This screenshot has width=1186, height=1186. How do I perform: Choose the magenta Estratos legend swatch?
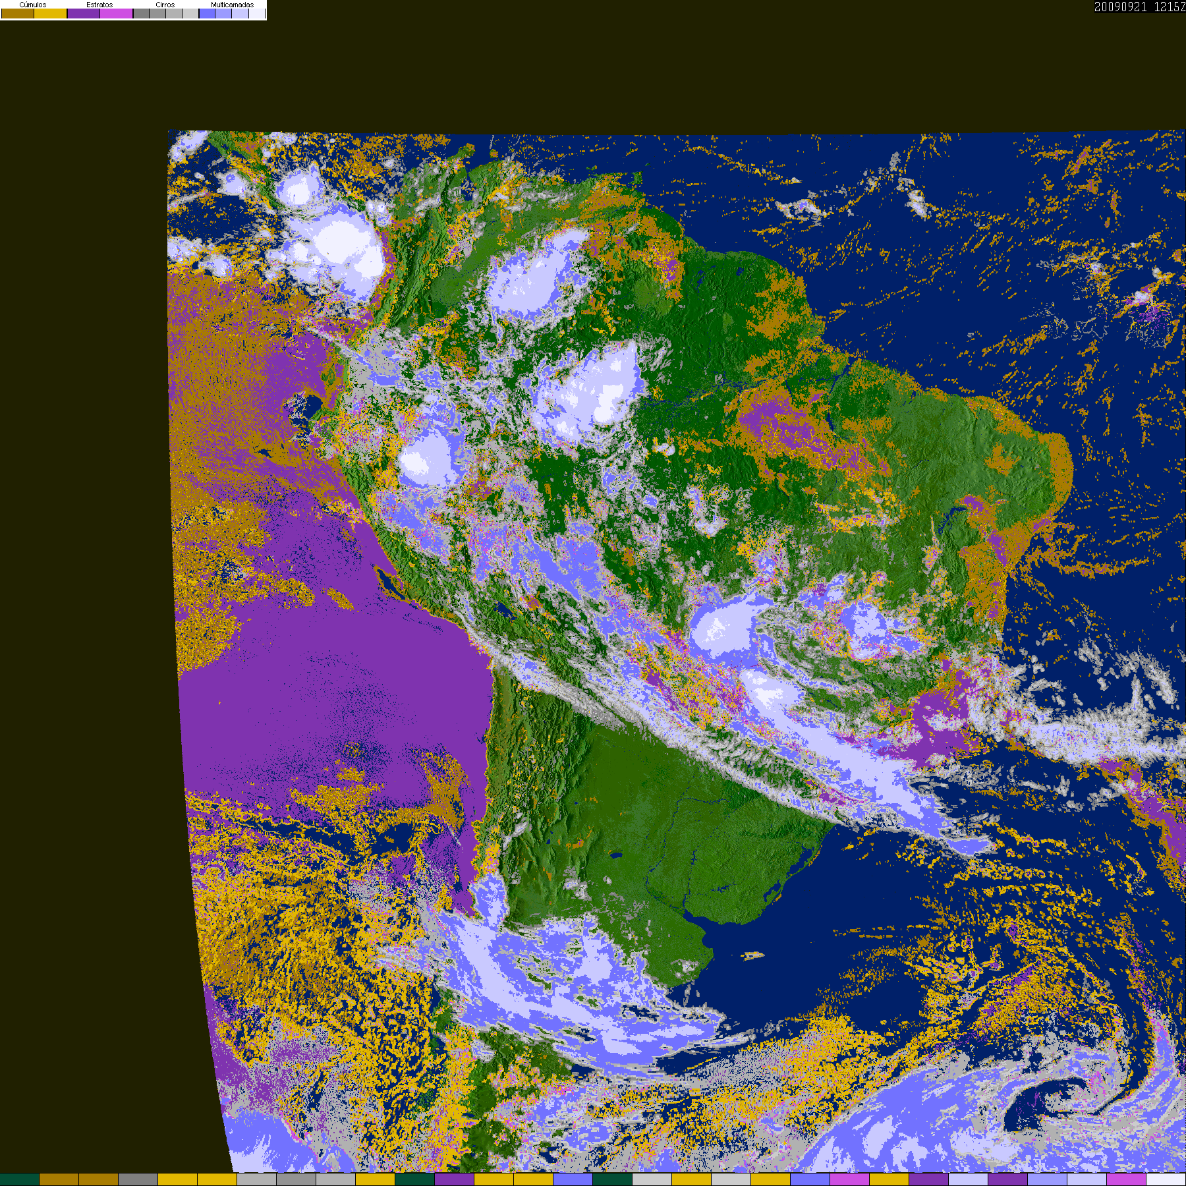tap(117, 14)
